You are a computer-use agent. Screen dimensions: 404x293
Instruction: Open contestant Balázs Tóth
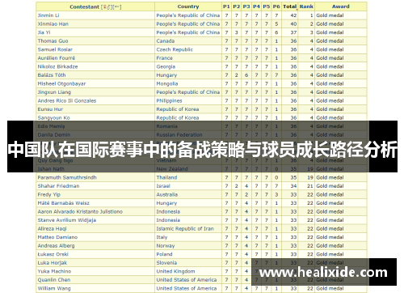pyautogui.click(x=52, y=75)
